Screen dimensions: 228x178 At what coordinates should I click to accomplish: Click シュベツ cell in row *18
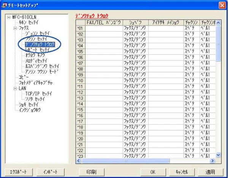[x=136, y=127]
